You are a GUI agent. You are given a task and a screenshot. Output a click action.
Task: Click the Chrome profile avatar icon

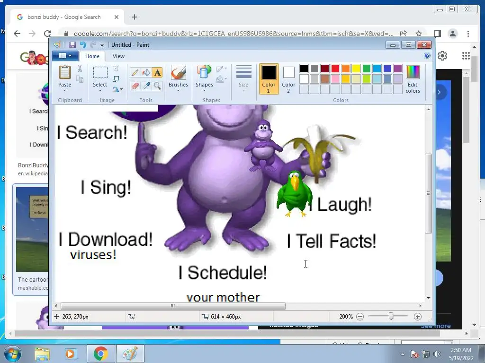pos(452,34)
